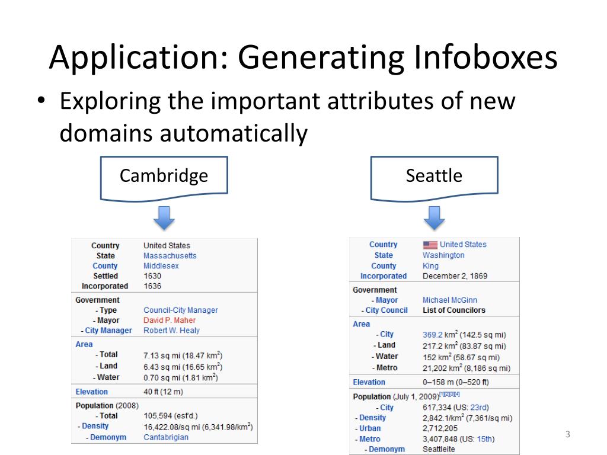Click Elevation label in Cambridge infobox
Screen dimensions: 607x455
[x=92, y=392]
